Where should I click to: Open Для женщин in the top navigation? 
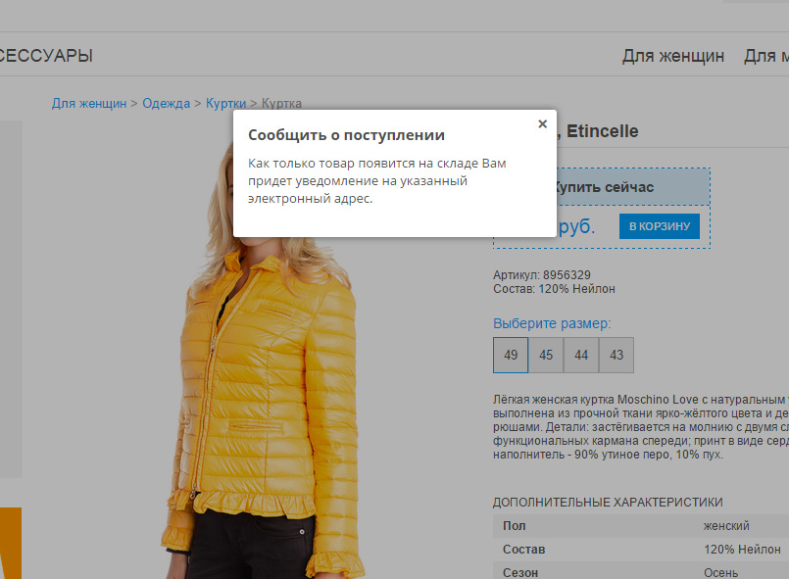(672, 56)
